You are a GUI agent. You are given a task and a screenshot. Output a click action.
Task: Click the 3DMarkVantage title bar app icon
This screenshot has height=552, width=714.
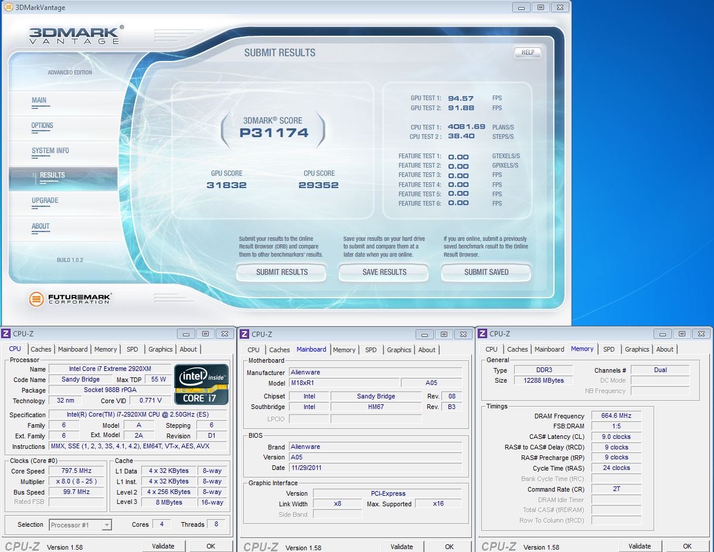point(9,8)
